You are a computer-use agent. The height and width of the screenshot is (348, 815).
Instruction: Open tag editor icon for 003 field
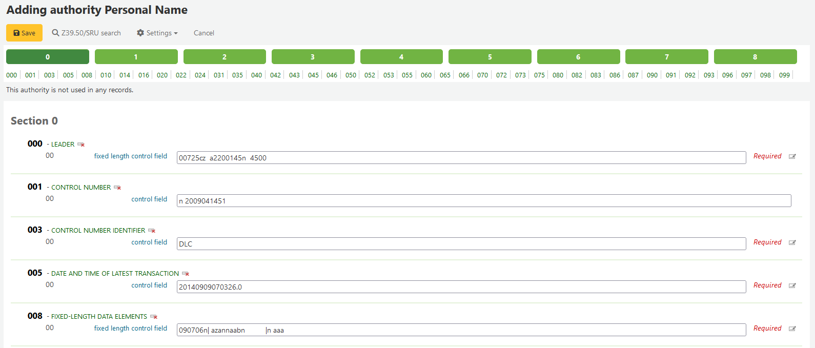[x=792, y=242]
